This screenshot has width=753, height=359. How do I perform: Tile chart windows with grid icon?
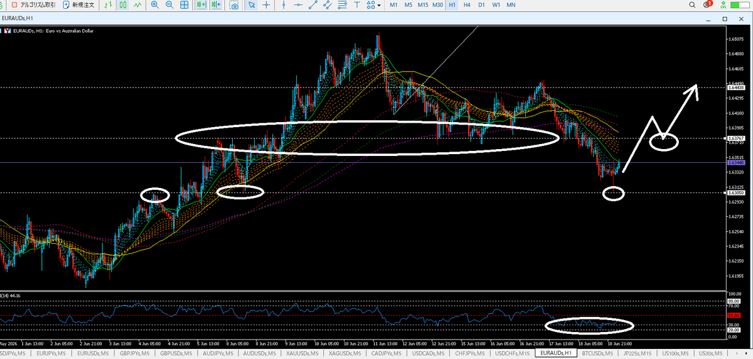click(184, 5)
